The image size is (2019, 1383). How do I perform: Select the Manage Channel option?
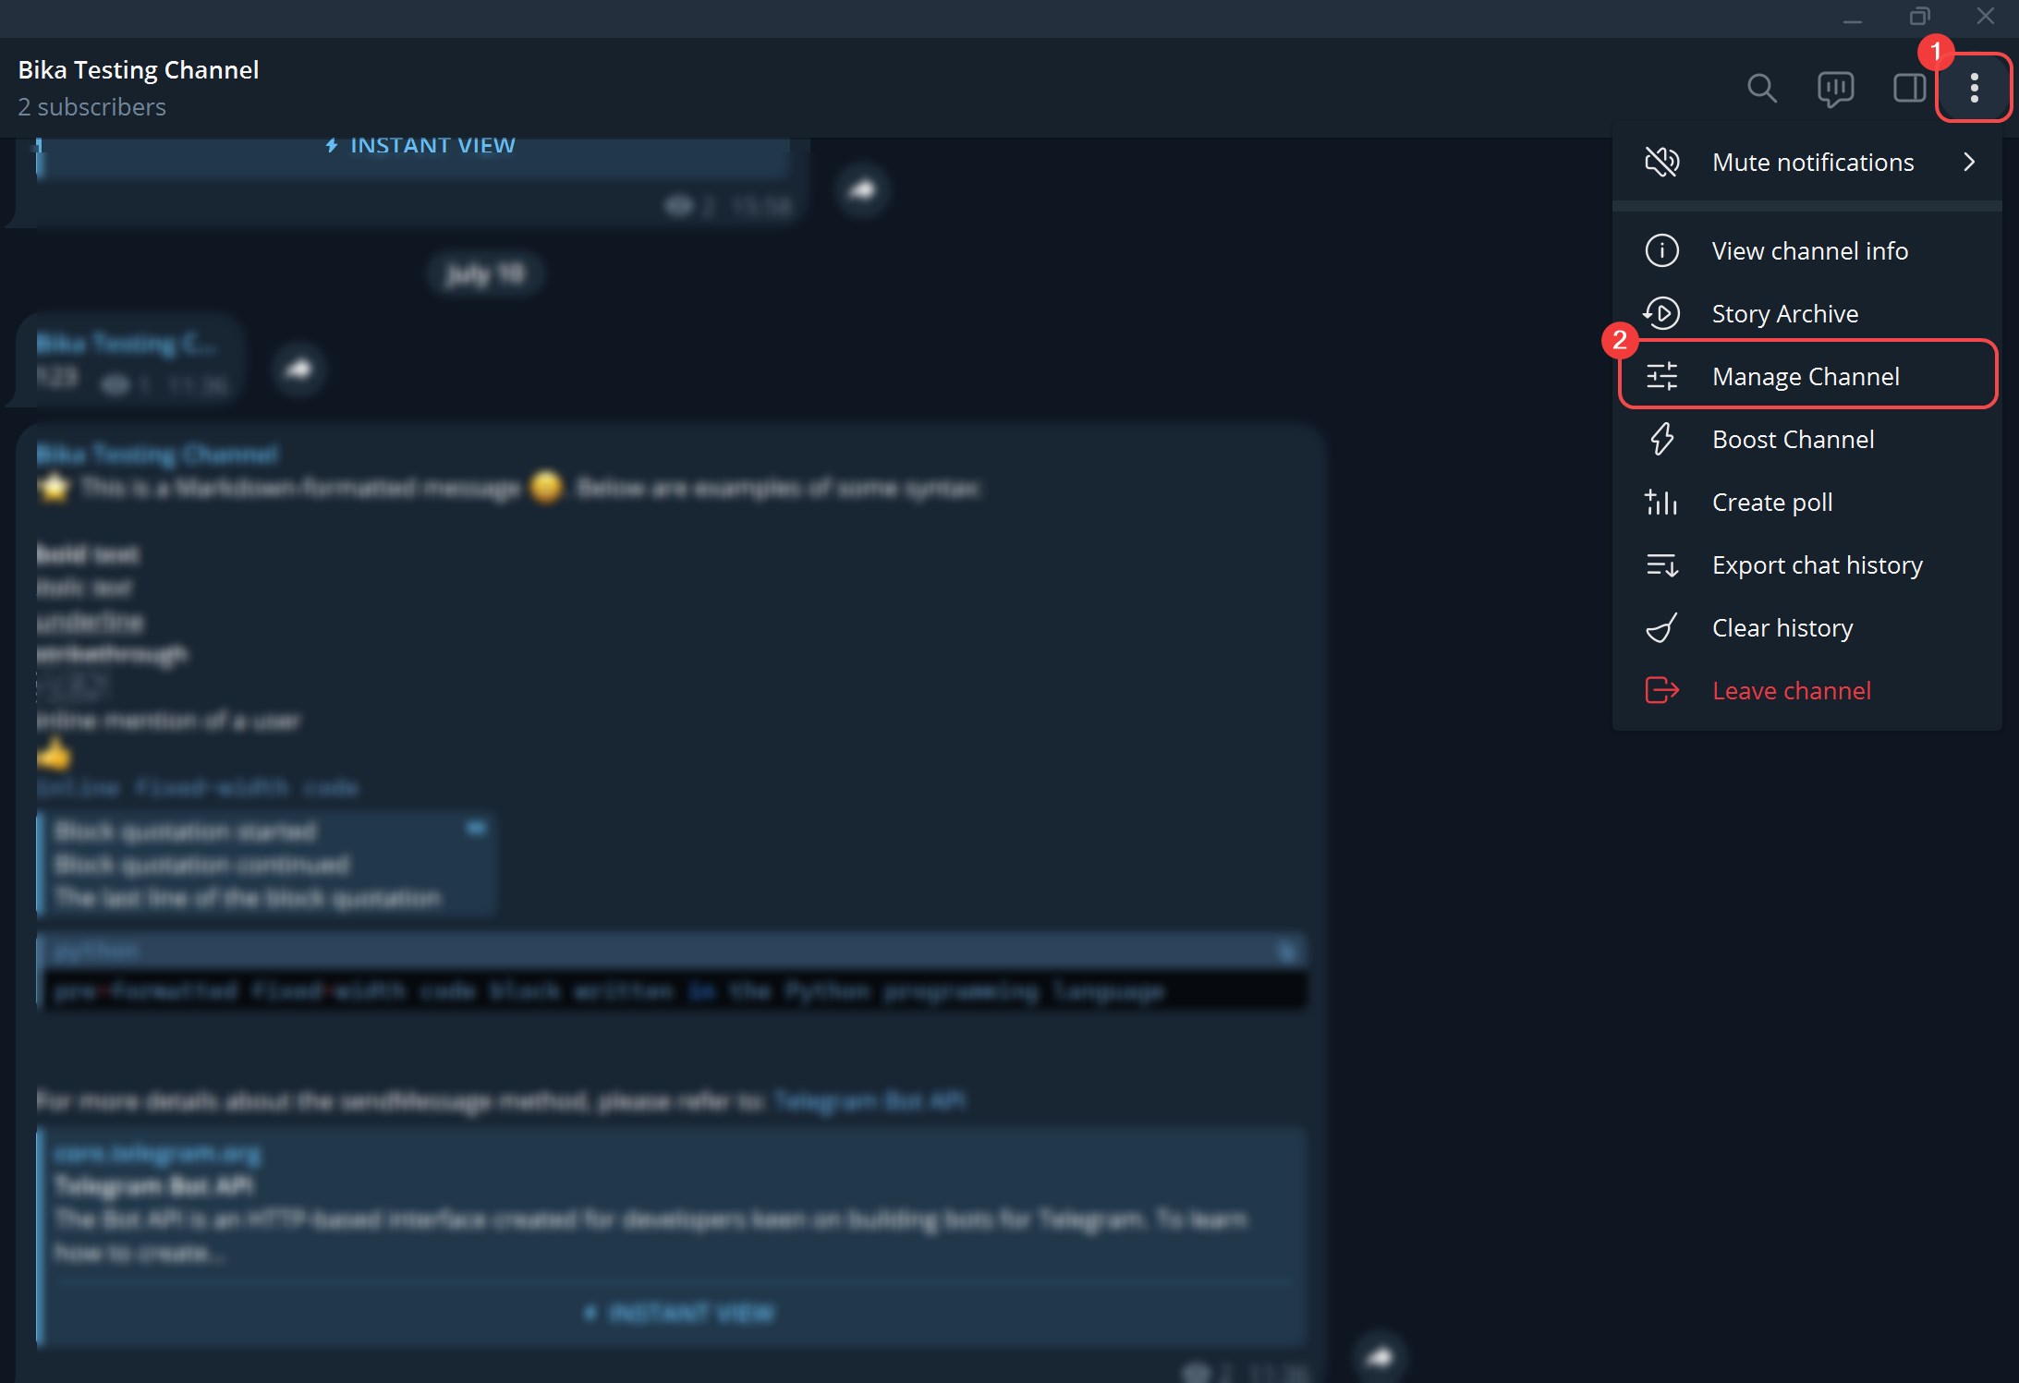click(x=1806, y=376)
